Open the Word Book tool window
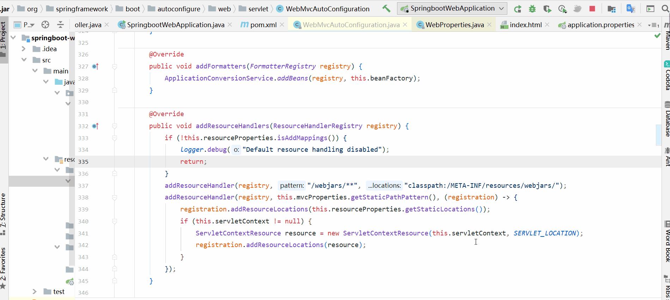The height and width of the screenshot is (300, 670). click(x=666, y=242)
